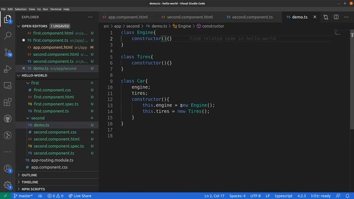Viewport: 354px width, 199px height.
Task: Open remote window indicator in status bar
Action: (x=6, y=196)
